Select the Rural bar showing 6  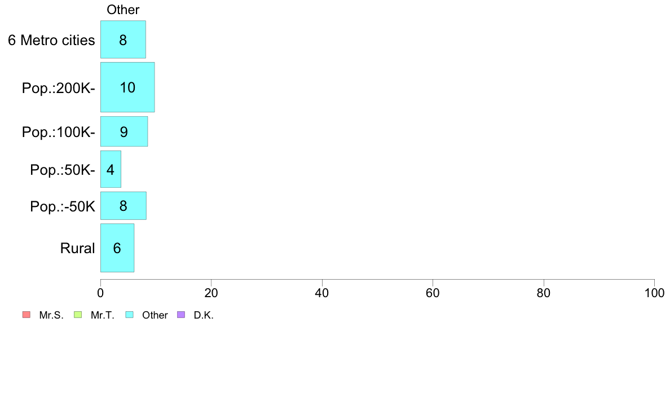click(x=117, y=248)
